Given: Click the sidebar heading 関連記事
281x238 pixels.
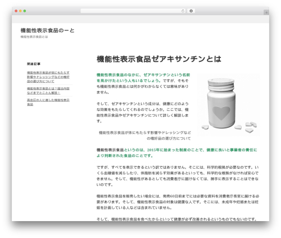Looking at the screenshot, I should [x=34, y=64].
